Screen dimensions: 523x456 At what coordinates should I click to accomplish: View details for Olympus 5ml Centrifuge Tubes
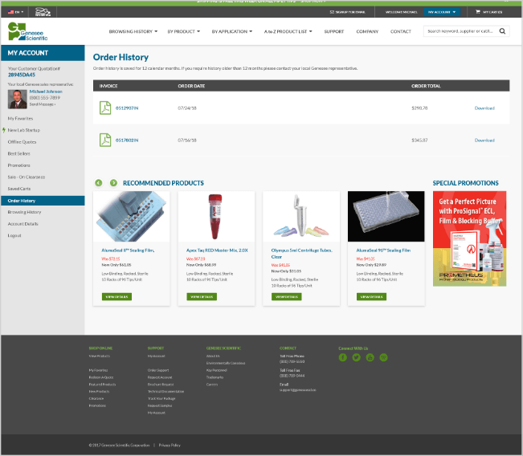[x=287, y=297]
